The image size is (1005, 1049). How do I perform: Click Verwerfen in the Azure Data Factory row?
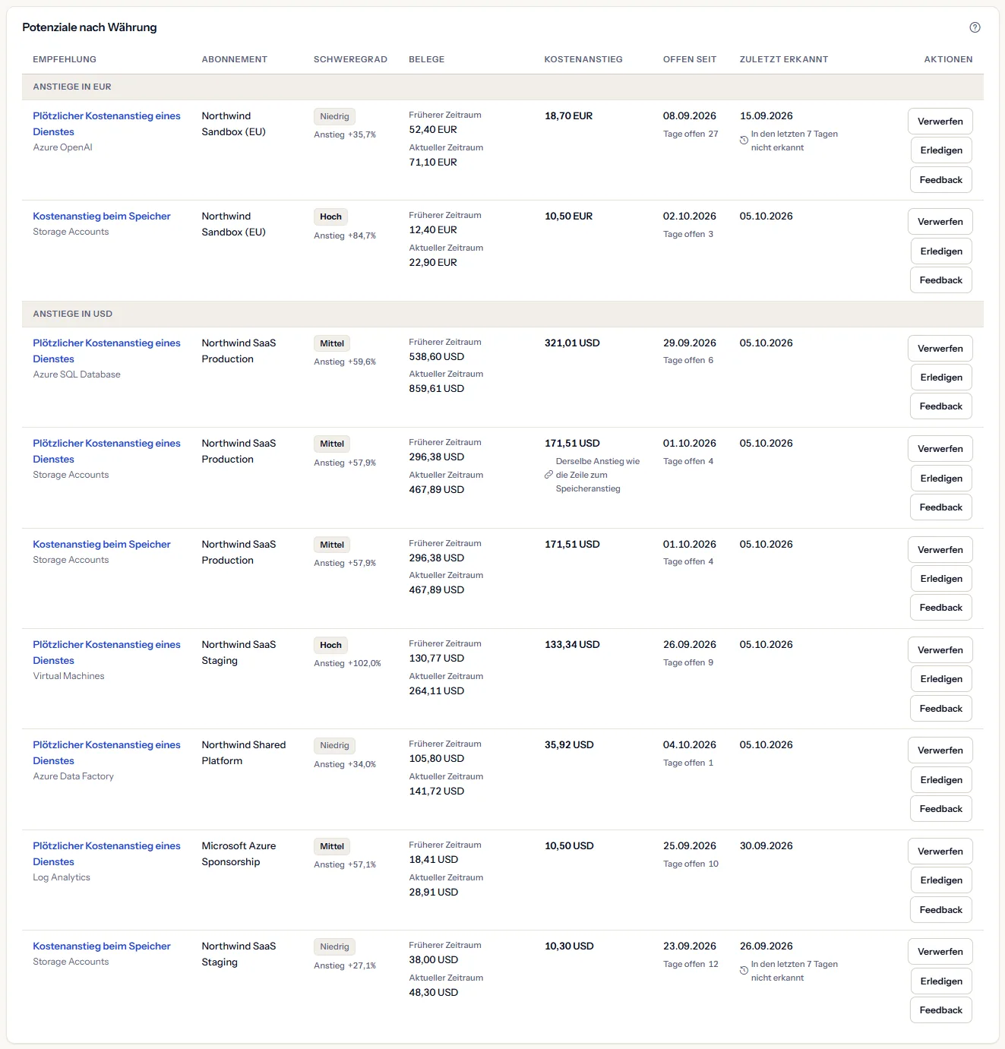pyautogui.click(x=940, y=750)
